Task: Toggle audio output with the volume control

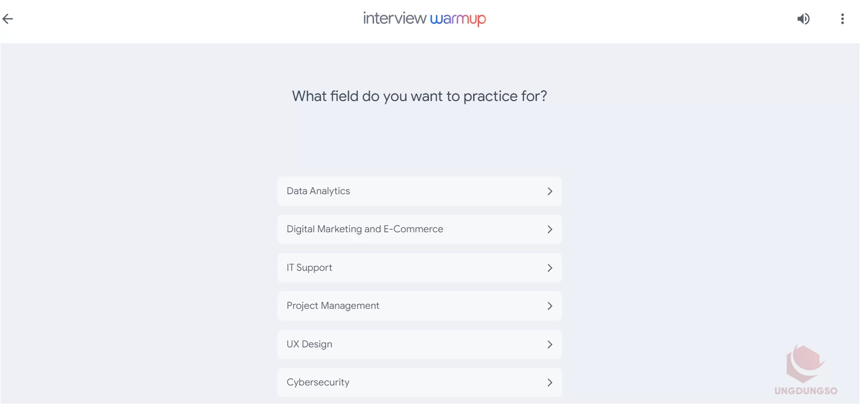Action: click(x=803, y=19)
